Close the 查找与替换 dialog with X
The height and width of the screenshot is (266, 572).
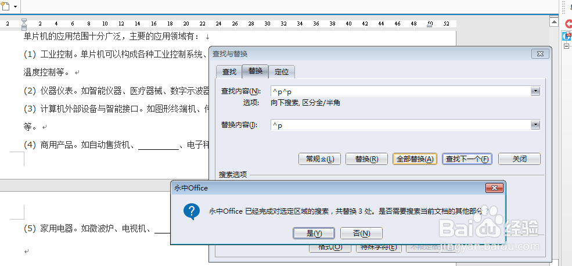[540, 54]
